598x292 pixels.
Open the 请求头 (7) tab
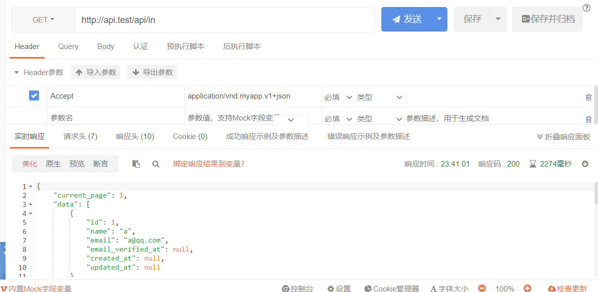coord(81,136)
